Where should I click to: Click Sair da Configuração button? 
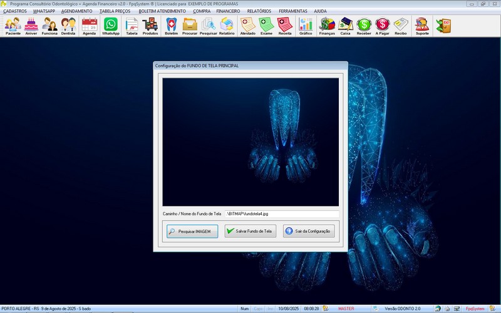click(309, 231)
